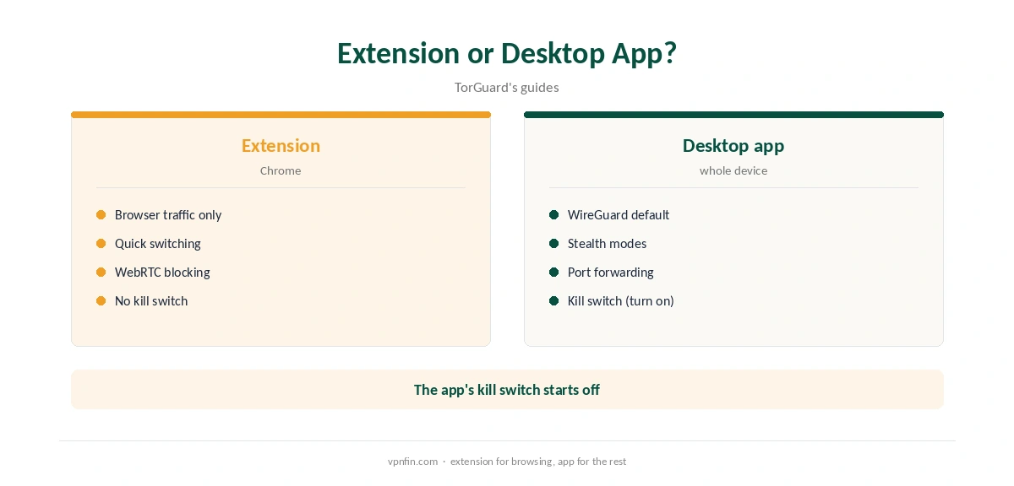The width and height of the screenshot is (1014, 486).
Task: Click 'extension for browsing, app for the rest' footer text
Action: click(x=538, y=462)
